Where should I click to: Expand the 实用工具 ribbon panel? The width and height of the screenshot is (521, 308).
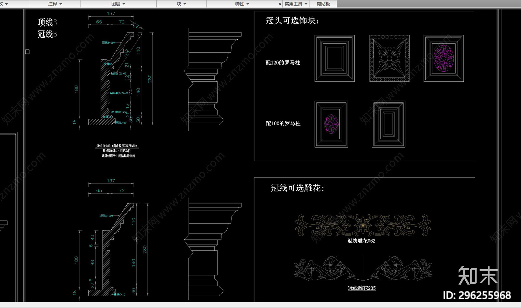click(x=296, y=4)
